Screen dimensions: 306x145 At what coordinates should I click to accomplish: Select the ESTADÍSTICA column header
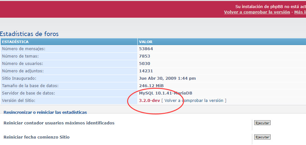coord(15,42)
